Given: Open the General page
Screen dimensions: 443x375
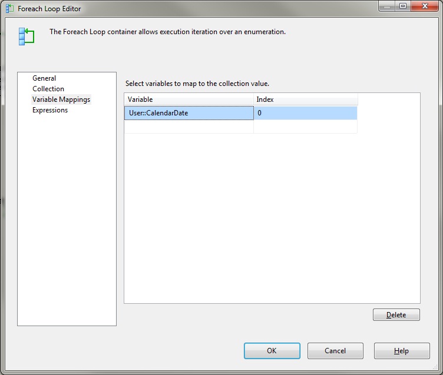Looking at the screenshot, I should tap(44, 78).
